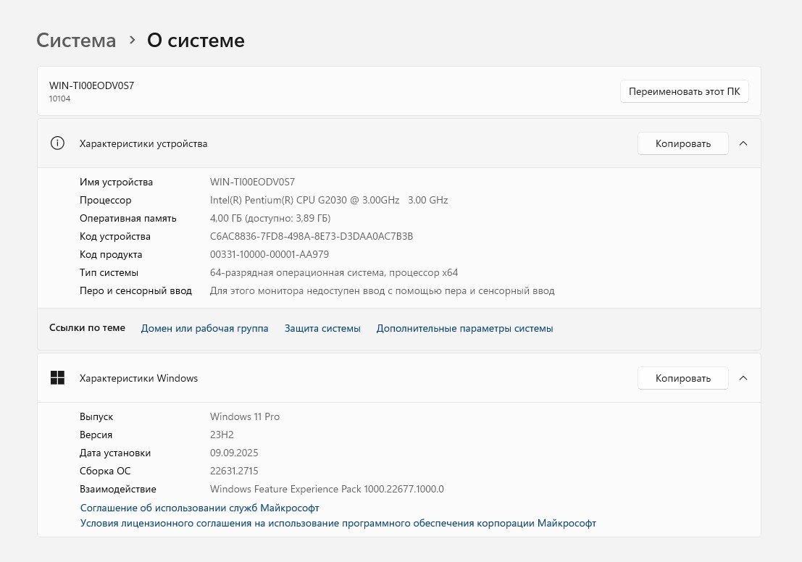Viewport: 802px width, 562px height.
Task: Click the О системе breadcrumb title
Action: point(196,41)
